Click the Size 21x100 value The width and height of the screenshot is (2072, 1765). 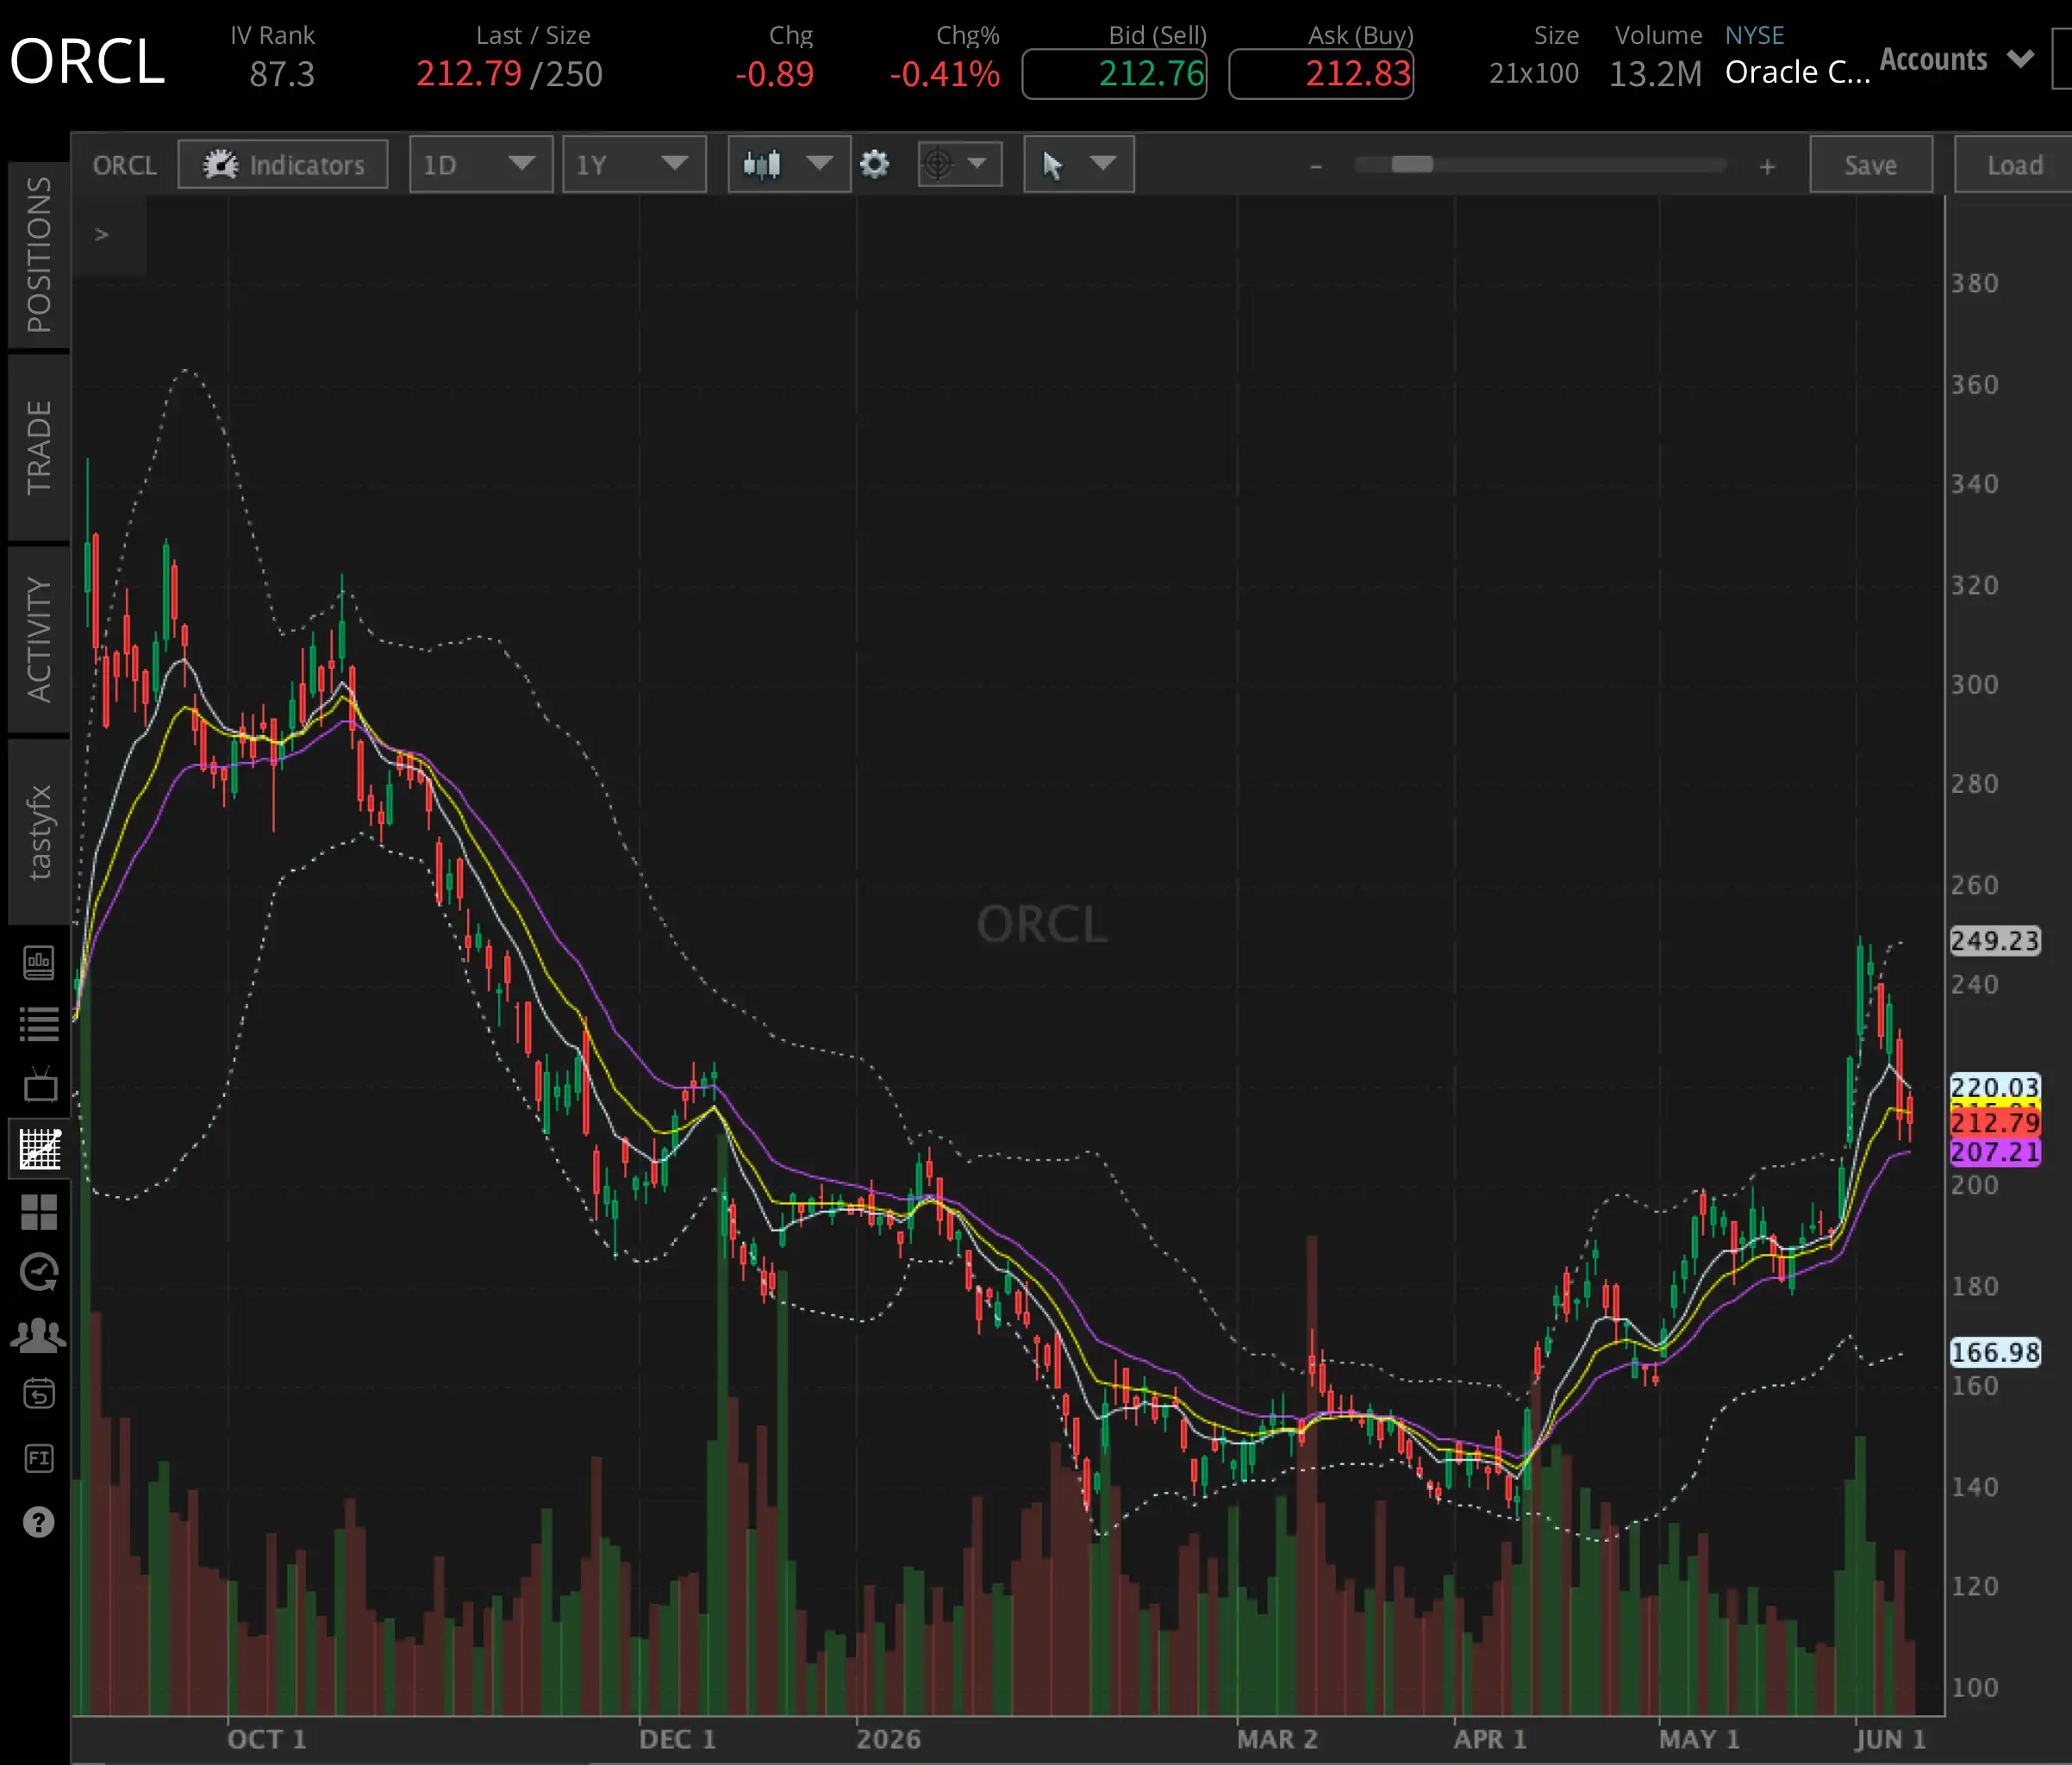click(1533, 73)
